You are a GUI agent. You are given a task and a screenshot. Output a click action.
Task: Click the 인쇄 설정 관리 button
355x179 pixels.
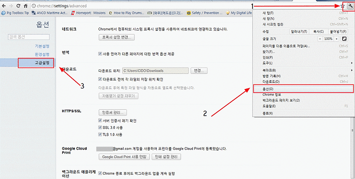pos(166,157)
